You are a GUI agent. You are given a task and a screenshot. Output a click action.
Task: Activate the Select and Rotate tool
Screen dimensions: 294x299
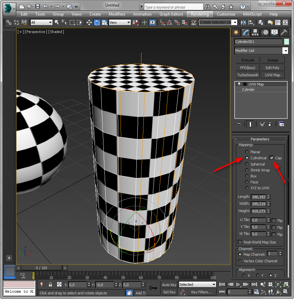(x=97, y=22)
